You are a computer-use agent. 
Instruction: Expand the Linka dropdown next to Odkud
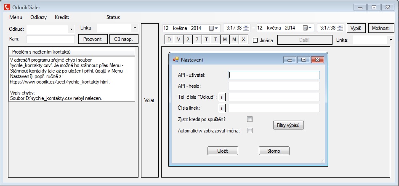(135, 28)
